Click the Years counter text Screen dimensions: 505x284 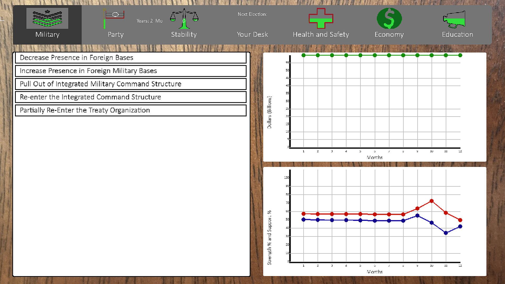tap(149, 21)
